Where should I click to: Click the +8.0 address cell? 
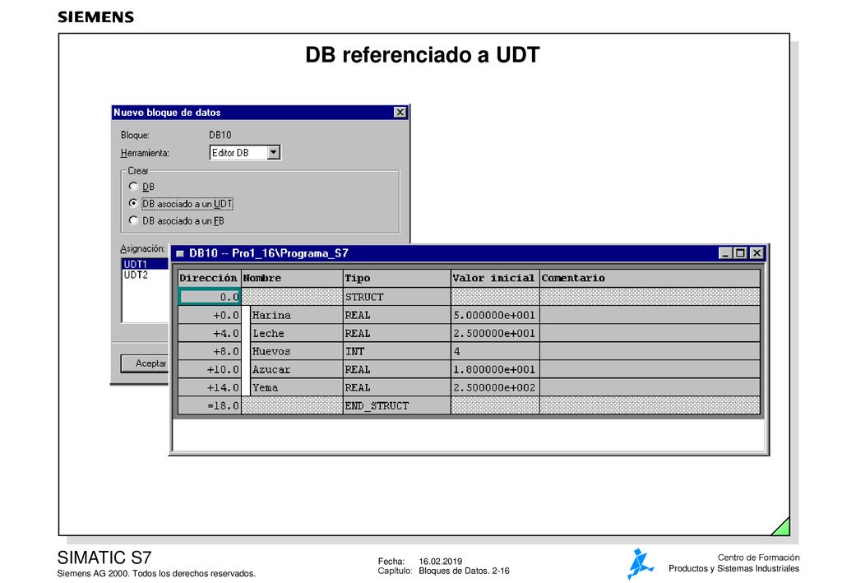(x=210, y=352)
